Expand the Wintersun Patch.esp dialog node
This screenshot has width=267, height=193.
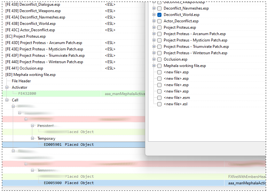154,53
